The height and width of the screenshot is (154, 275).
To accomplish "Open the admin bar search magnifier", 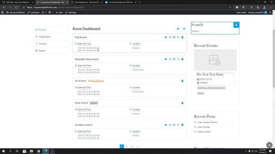I will (x=270, y=12).
